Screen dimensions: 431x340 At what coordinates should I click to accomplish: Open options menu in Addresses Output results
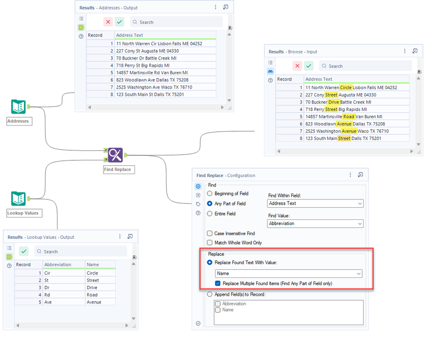point(215,7)
